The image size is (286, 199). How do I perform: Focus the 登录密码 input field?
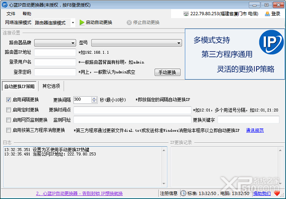[55, 72]
